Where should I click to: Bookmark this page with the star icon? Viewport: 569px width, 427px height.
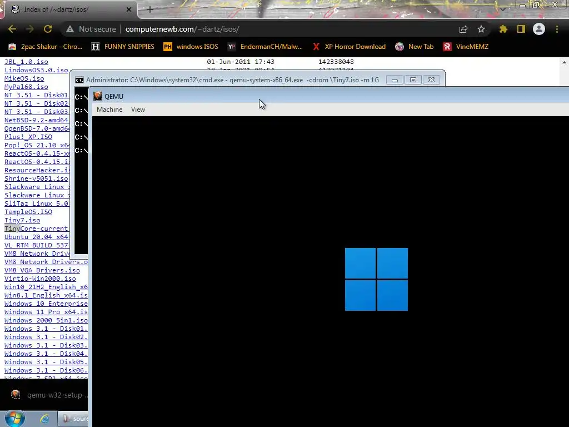point(481,29)
